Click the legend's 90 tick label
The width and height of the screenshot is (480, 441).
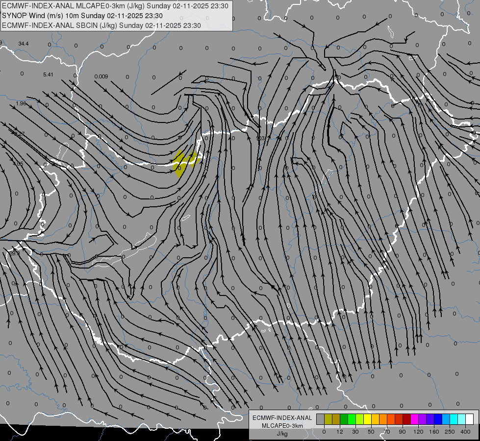coord(402,432)
